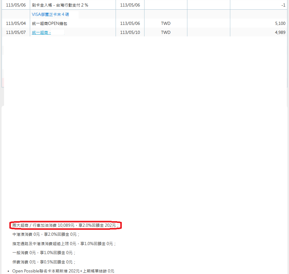The image size is (289, 274).
Task: Click the 113/05/04 transaction date
Action: coord(16,23)
